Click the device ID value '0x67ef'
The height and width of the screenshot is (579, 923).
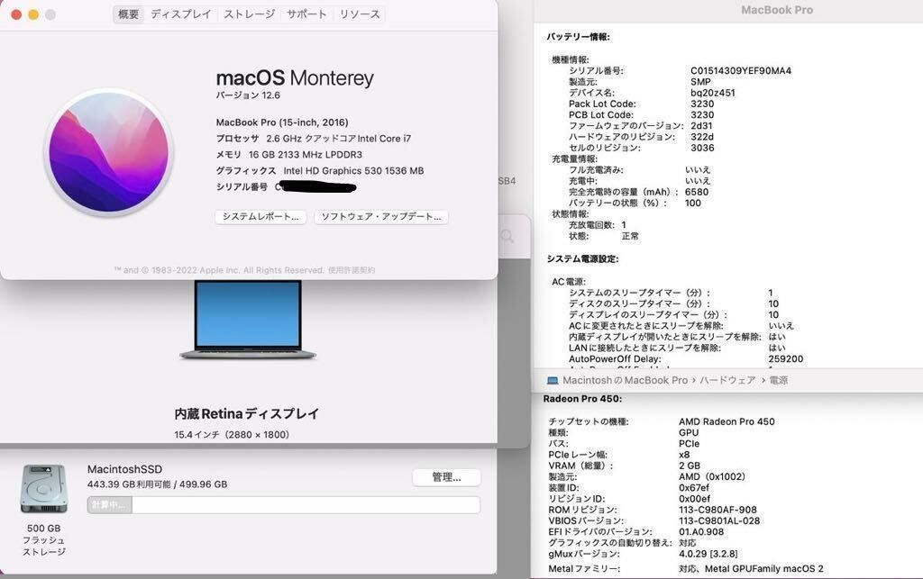(694, 488)
